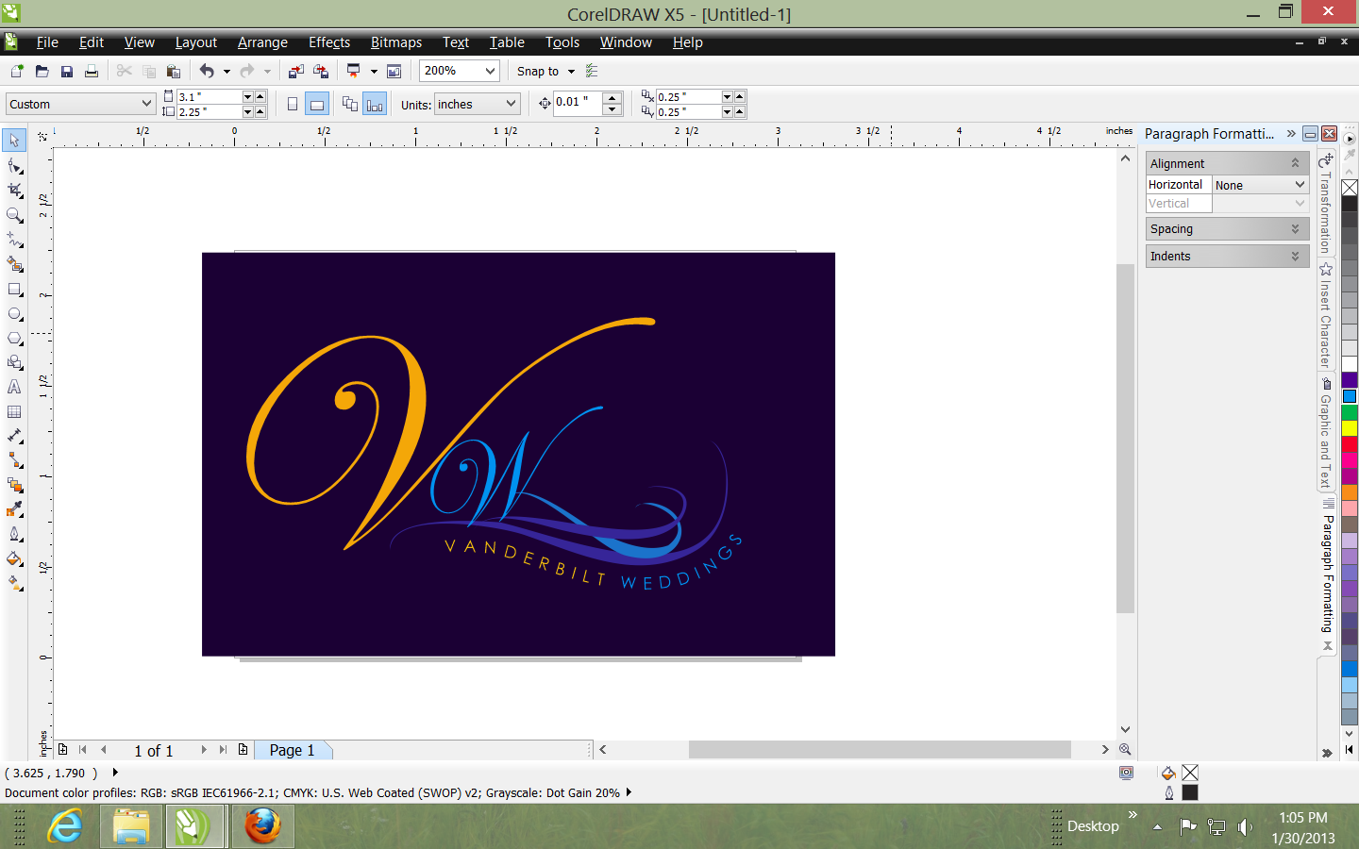Image resolution: width=1359 pixels, height=849 pixels.
Task: Toggle the current page size button
Action: pyautogui.click(x=375, y=105)
